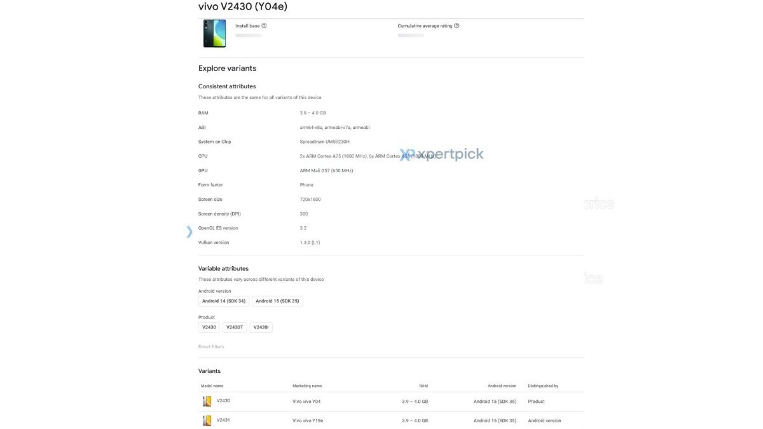Select the V2430T product filter chip
Screen dimensions: 763x429
point(235,327)
